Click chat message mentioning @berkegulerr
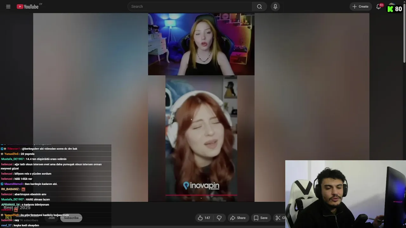Screen dimensions: 406x228 (x=49, y=149)
